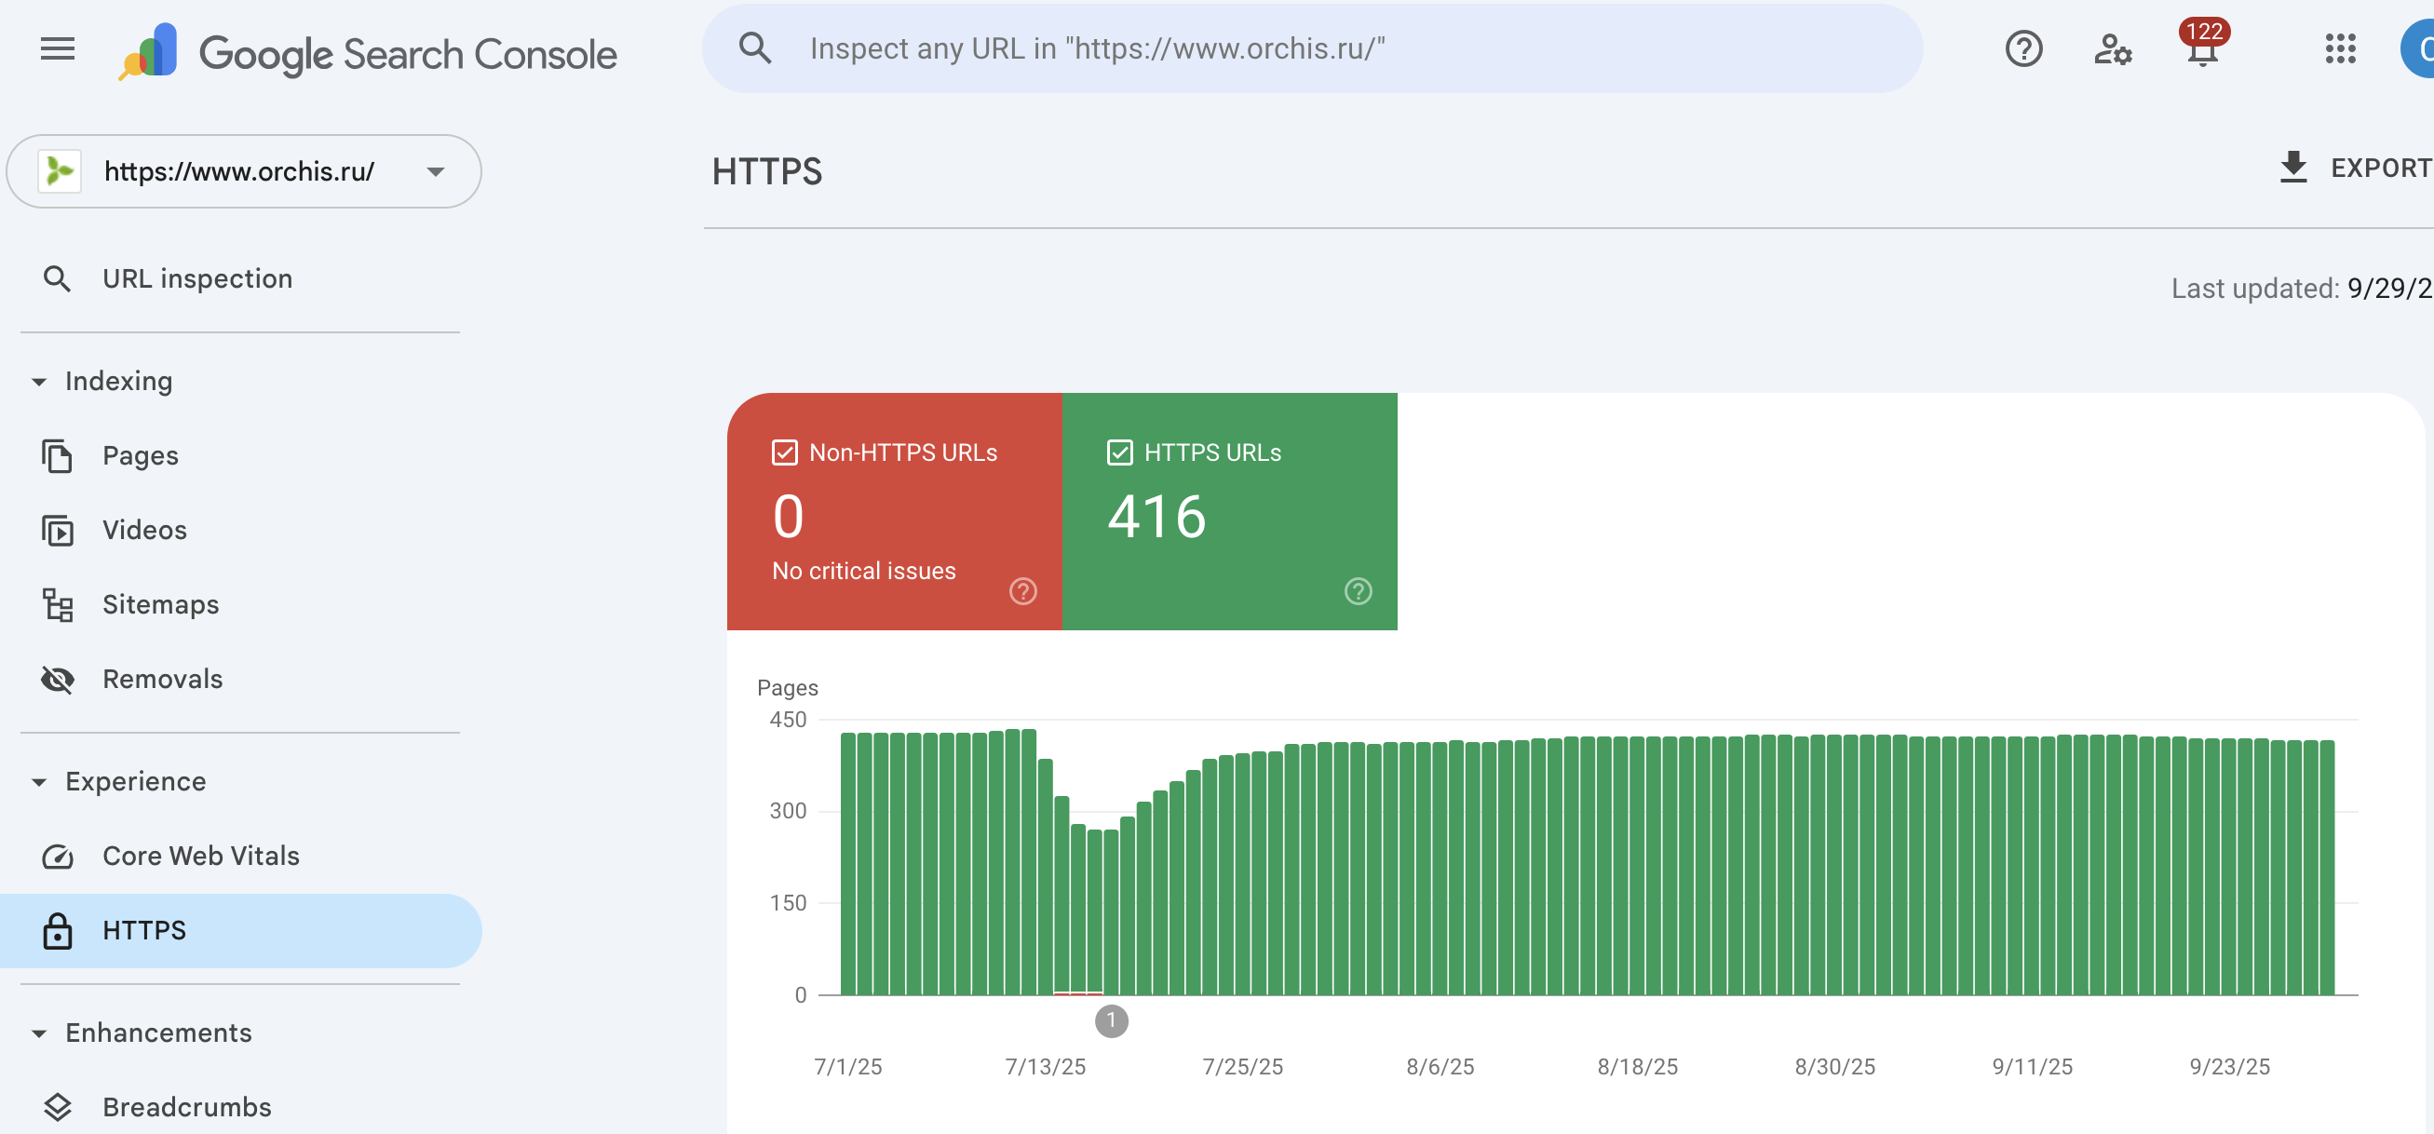Viewport: 2434px width, 1134px height.
Task: Click help icon on HTTPS URLs card
Action: click(1358, 591)
